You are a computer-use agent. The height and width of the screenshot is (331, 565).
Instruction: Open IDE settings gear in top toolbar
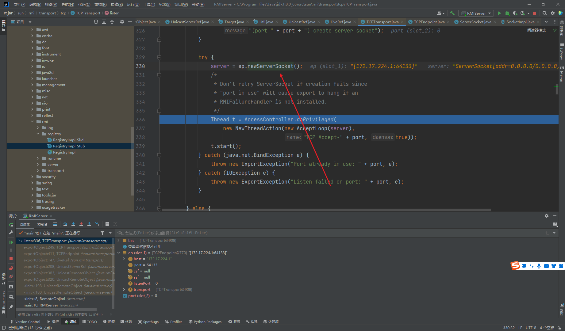coord(553,13)
